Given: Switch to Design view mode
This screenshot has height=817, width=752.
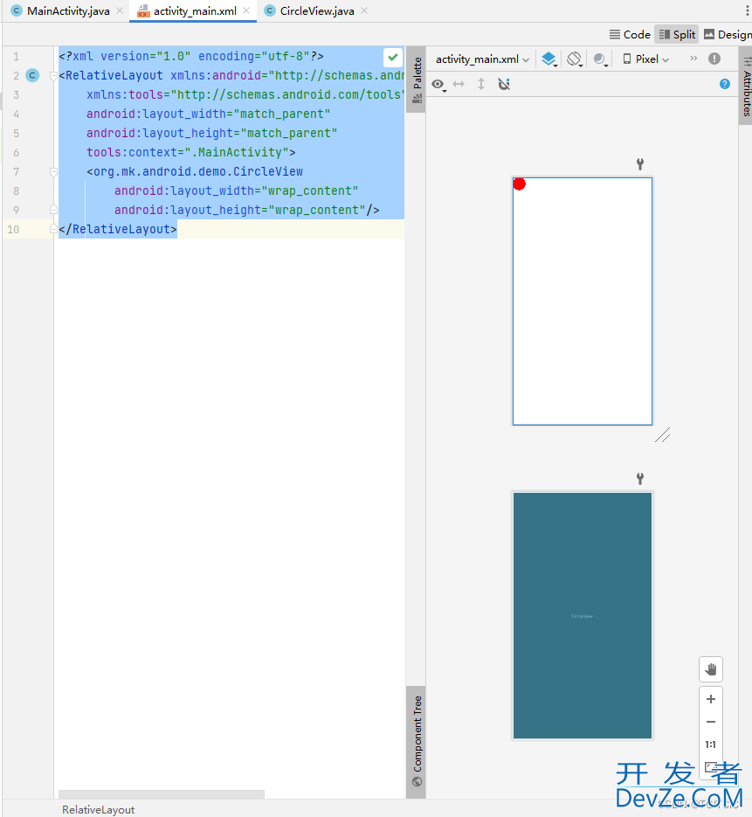Looking at the screenshot, I should 727,34.
